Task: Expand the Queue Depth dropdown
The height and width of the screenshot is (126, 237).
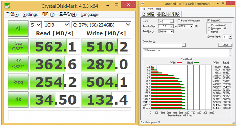Action: tap(227, 37)
